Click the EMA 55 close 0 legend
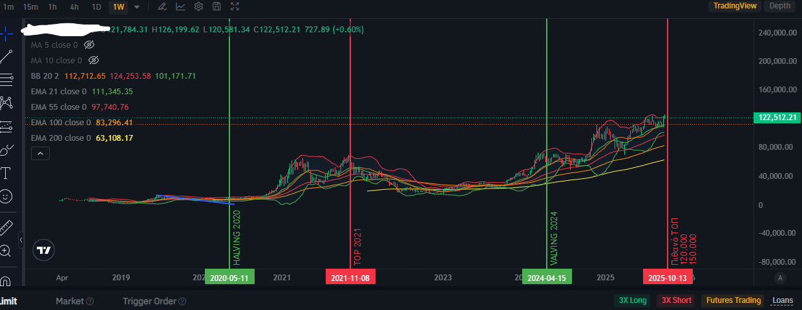This screenshot has height=310, width=802. [58, 107]
